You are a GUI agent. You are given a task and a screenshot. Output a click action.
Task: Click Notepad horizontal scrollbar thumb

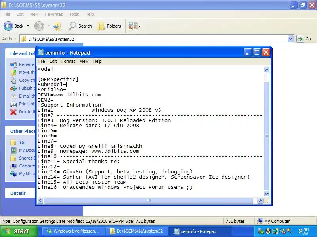coord(149,201)
